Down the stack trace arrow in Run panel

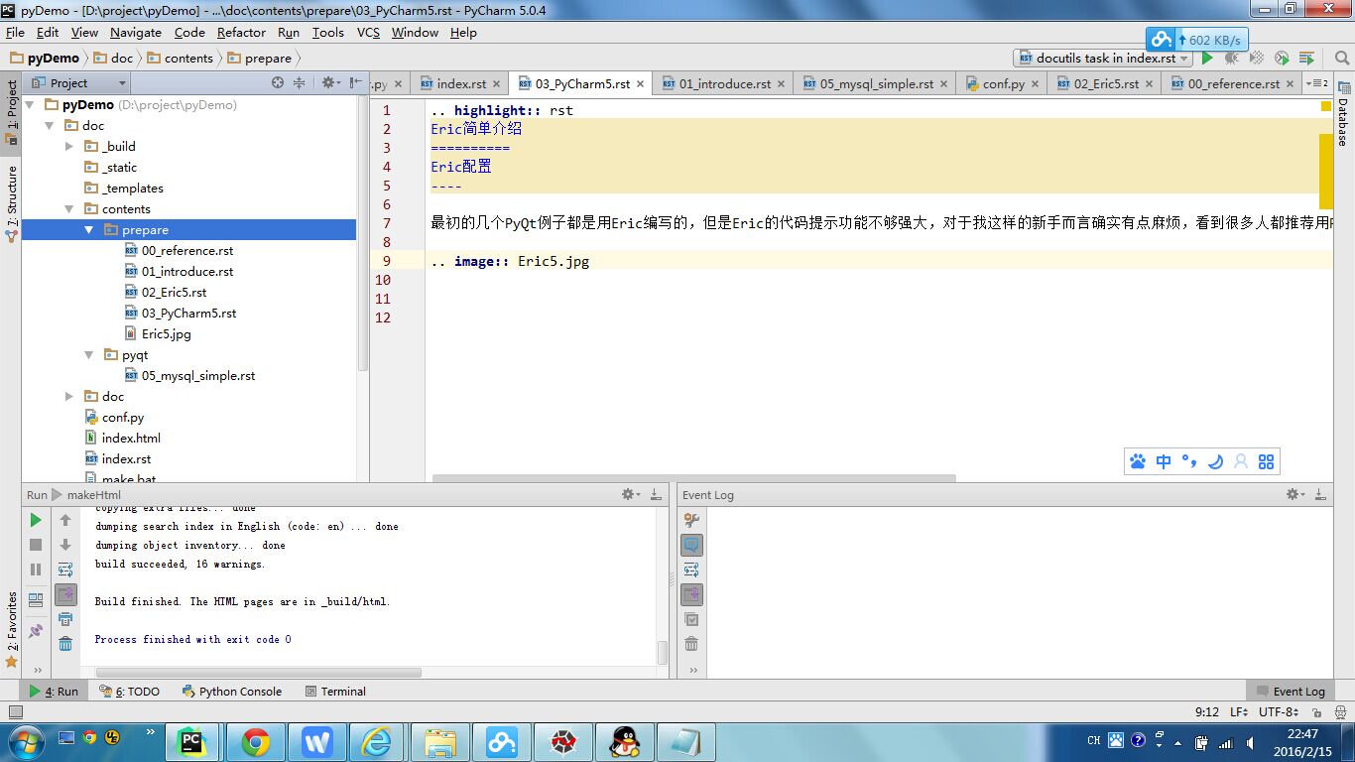[65, 545]
